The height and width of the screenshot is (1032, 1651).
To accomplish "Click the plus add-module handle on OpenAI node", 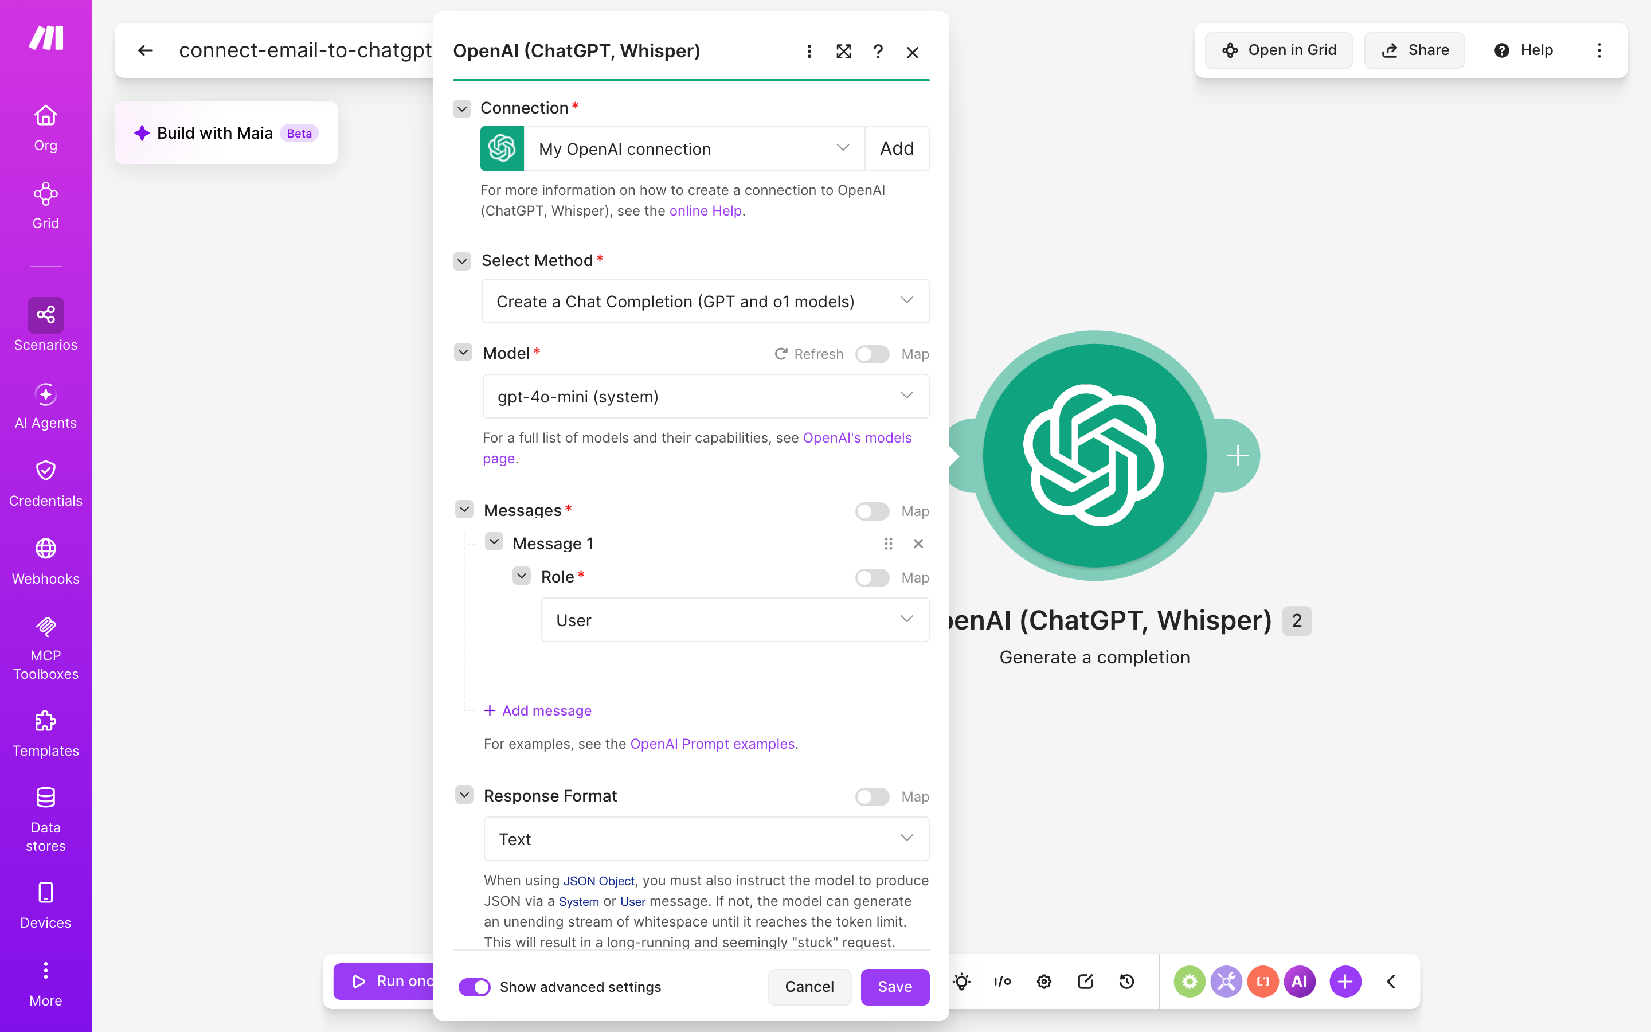I will pyautogui.click(x=1238, y=455).
